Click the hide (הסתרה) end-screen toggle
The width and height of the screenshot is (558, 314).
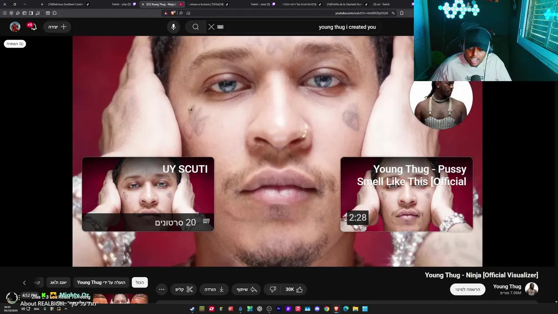(15, 44)
